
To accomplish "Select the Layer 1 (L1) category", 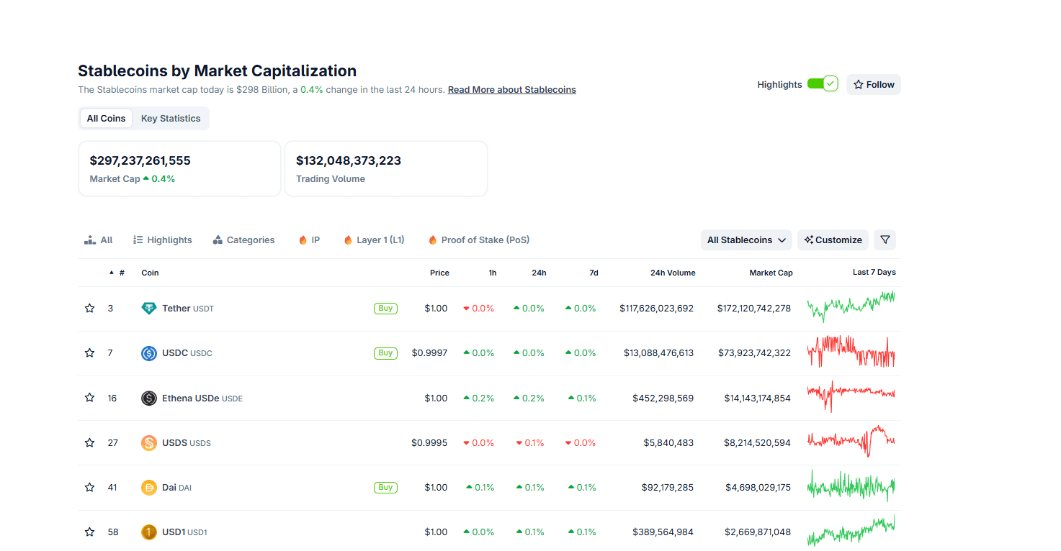I will coord(374,240).
